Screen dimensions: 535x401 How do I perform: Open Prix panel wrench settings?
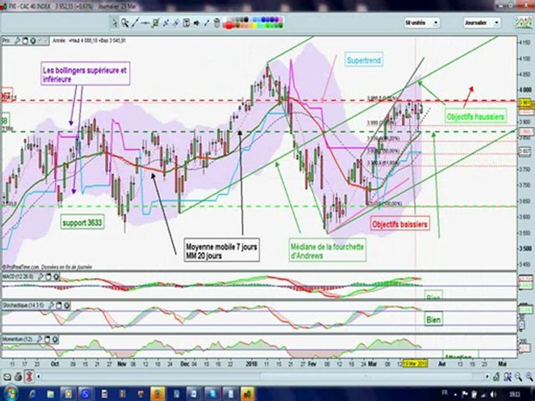click(17, 41)
